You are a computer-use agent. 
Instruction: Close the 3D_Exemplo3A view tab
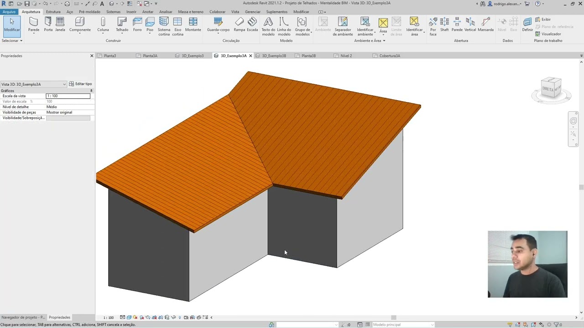coord(250,56)
